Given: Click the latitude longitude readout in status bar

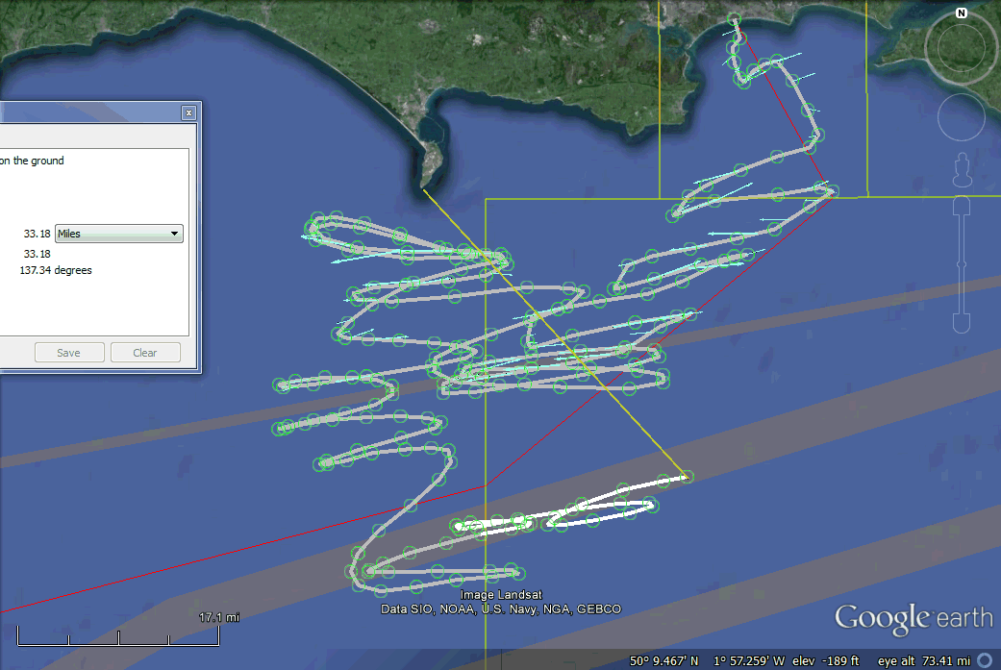Looking at the screenshot, I should click(x=708, y=661).
